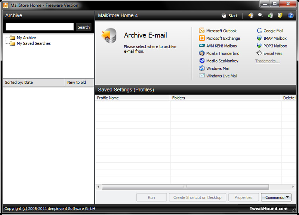This screenshot has height=215, width=299.
Task: Select POP3 Mailbox source
Action: 272,46
